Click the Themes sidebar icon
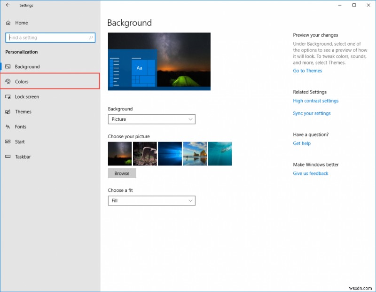 8,111
